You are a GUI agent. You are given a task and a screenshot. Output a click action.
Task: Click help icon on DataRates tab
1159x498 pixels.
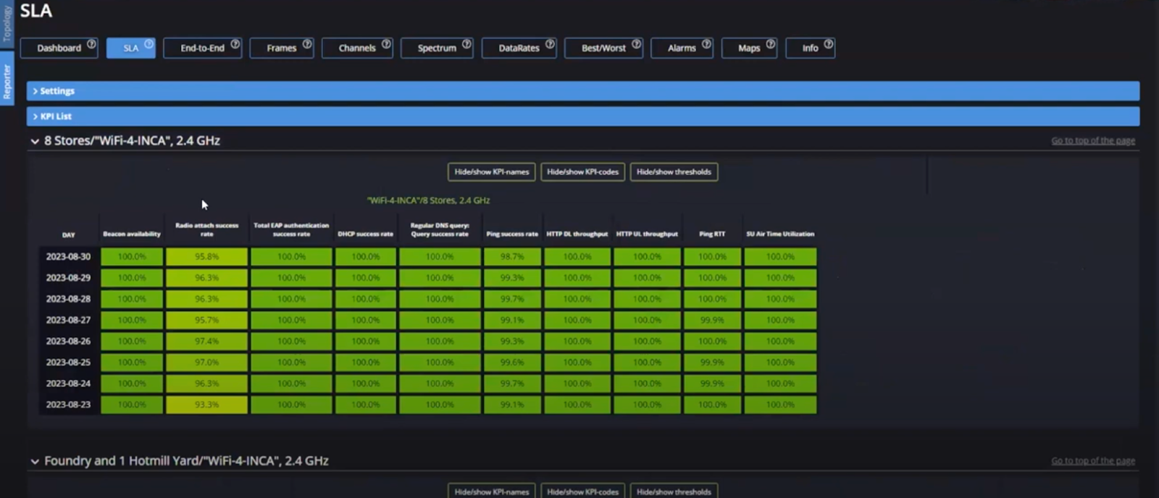click(x=550, y=44)
